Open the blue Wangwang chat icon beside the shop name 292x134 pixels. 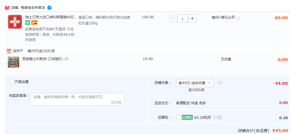click(x=49, y=8)
